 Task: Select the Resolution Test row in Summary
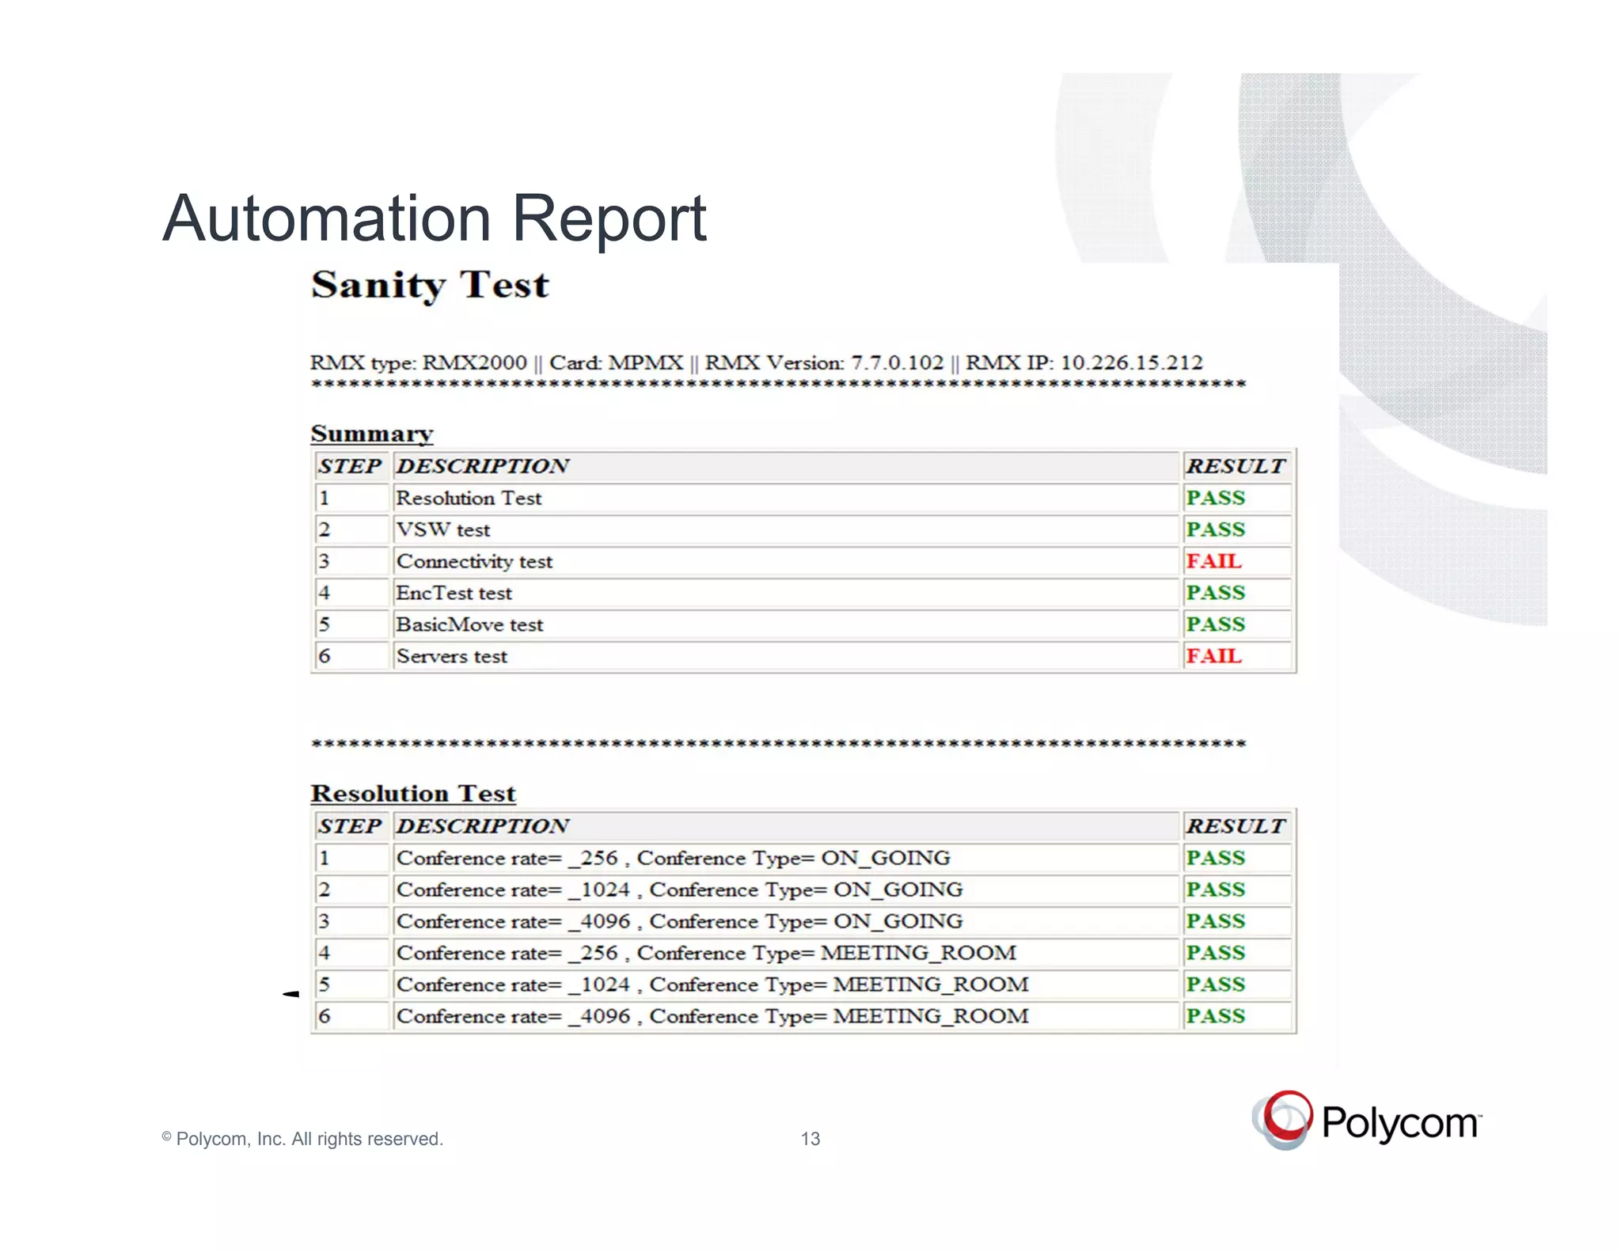803,498
